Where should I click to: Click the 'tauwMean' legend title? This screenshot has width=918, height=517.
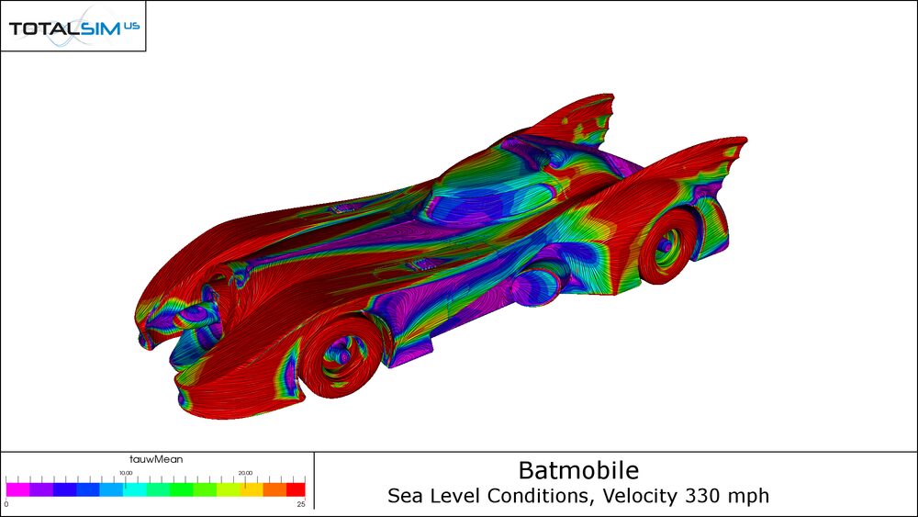(x=156, y=460)
